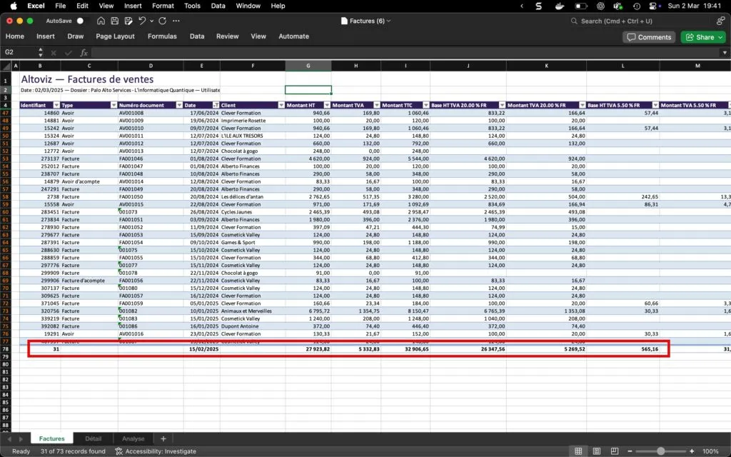Select the client cell Les délices d'antan

click(x=253, y=197)
